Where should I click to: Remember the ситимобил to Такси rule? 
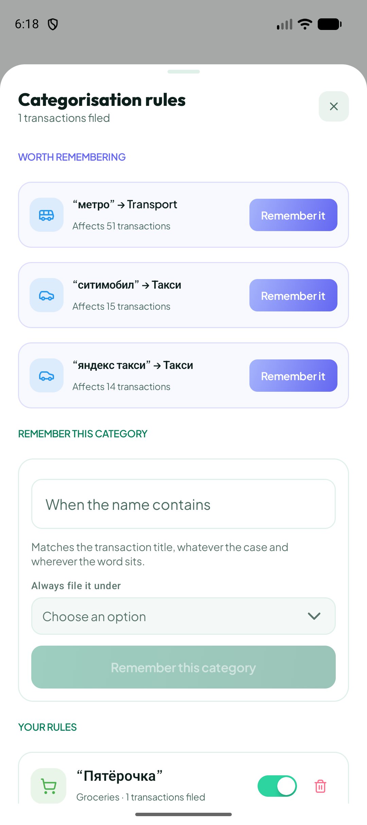[x=293, y=295]
